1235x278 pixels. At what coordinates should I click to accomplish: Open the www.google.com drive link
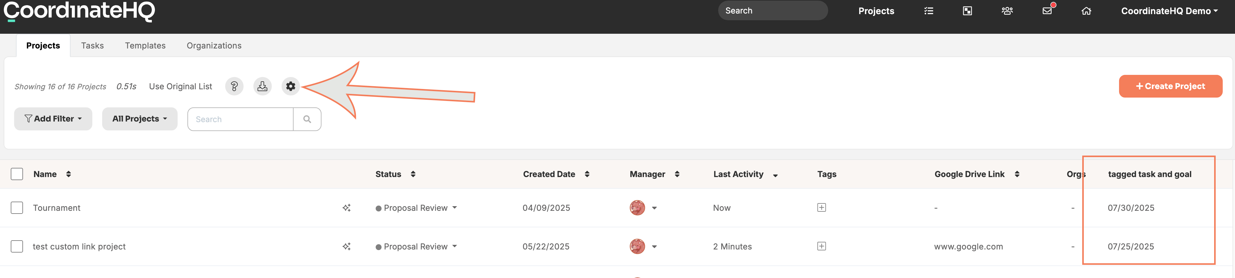(968, 246)
